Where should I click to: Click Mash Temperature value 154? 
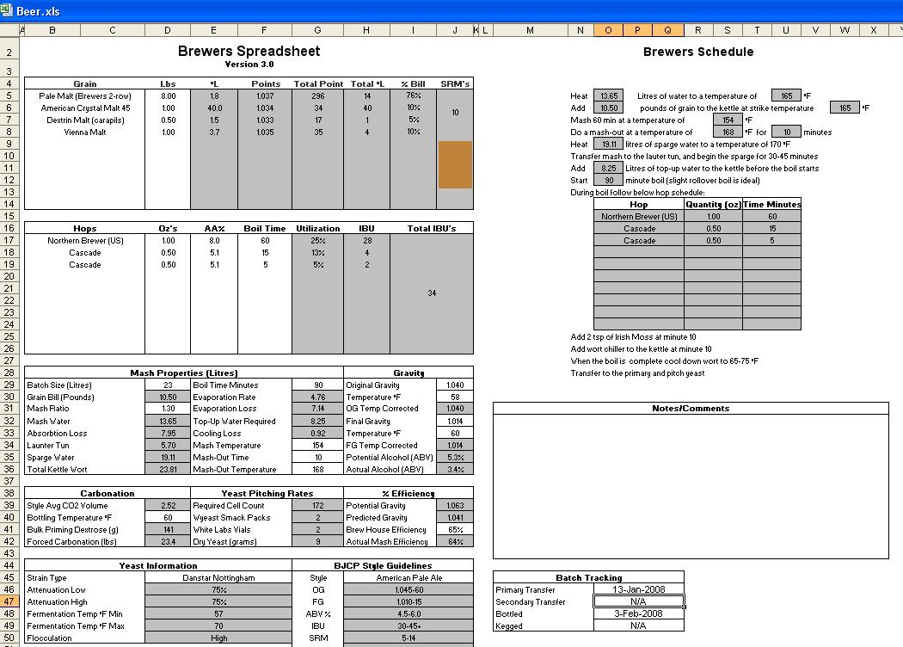coord(318,446)
